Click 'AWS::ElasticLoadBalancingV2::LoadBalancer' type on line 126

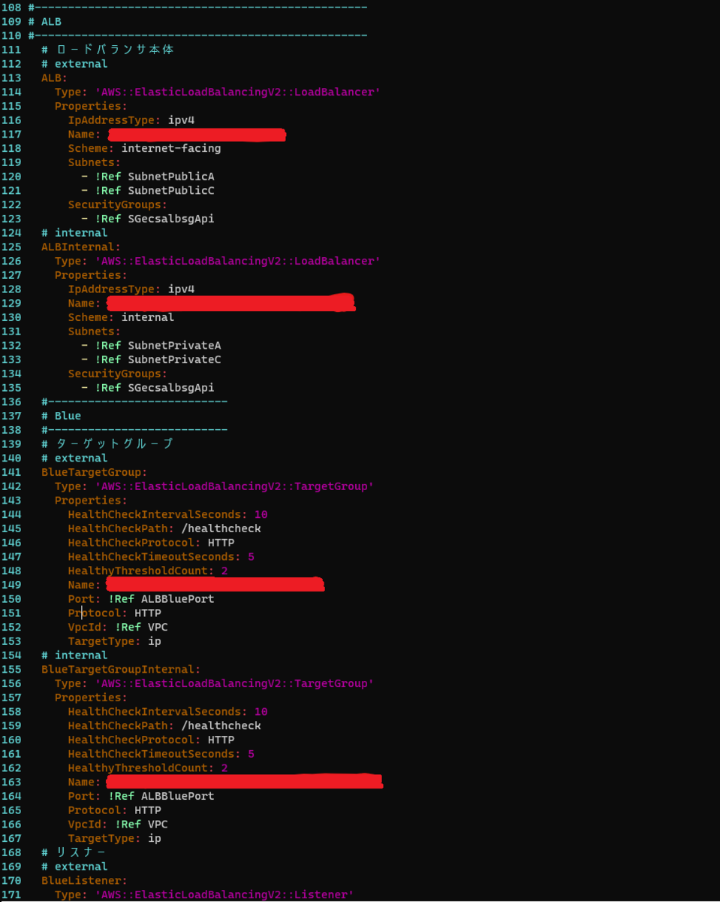pos(237,261)
